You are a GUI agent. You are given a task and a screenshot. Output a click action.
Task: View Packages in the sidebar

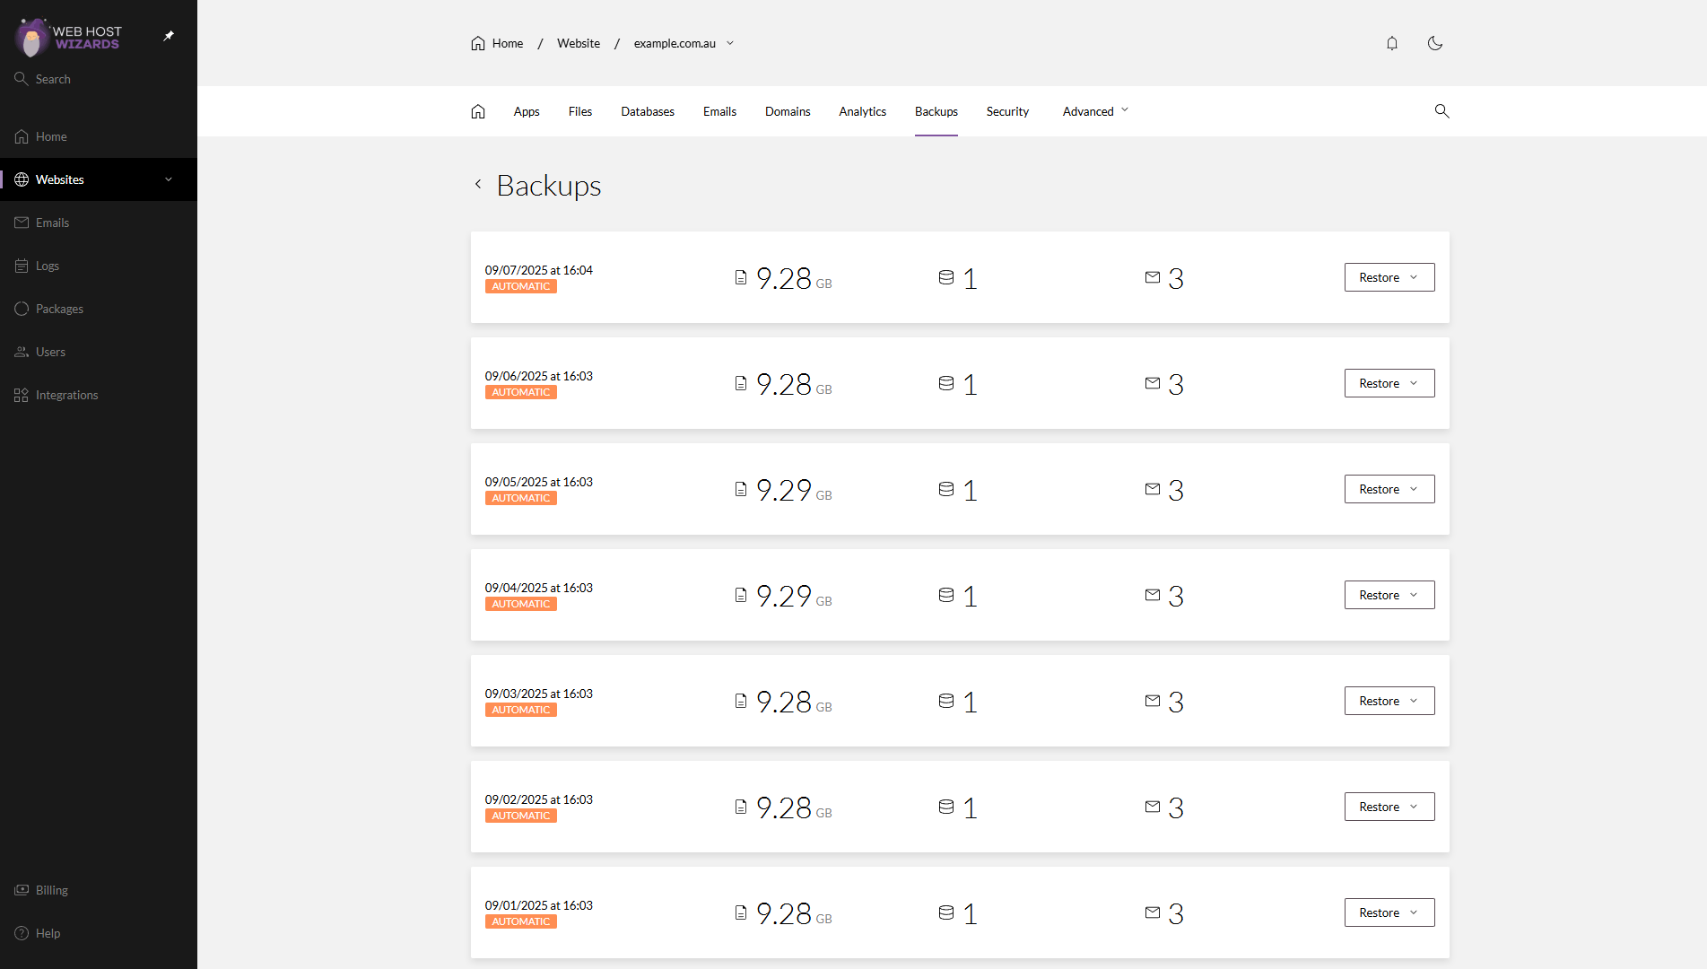tap(57, 308)
